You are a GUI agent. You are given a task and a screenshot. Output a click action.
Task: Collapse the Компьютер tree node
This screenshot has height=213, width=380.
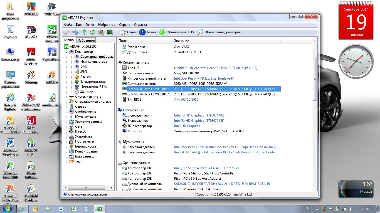67,52
